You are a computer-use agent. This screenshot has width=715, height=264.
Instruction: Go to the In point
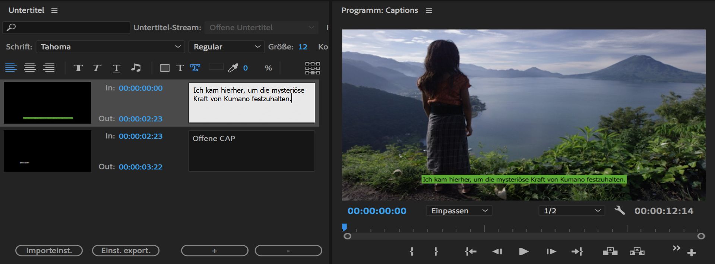[x=471, y=252]
